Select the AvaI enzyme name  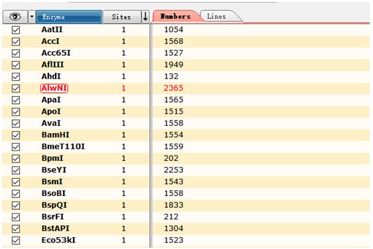click(51, 123)
